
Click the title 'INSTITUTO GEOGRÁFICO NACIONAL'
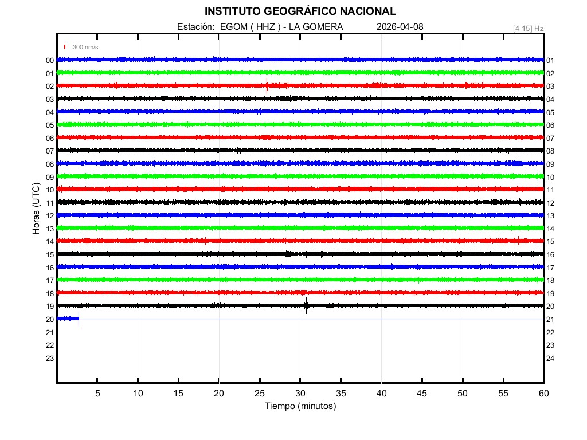point(300,11)
